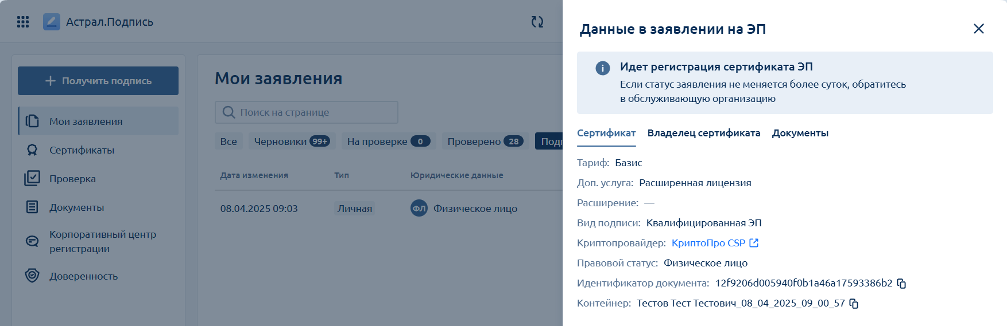The height and width of the screenshot is (326, 1007).
Task: Click the document identifier 12f9206d... value
Action: tap(804, 283)
